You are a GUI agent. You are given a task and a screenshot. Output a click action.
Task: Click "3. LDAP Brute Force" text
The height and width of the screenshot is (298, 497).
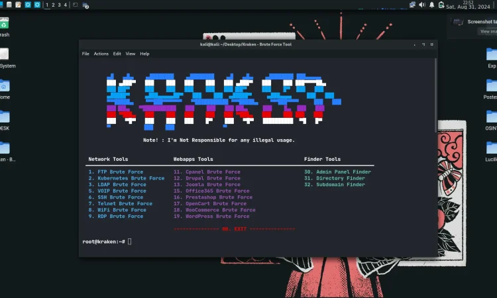117,185
